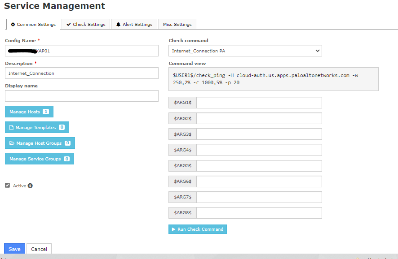Go to the Misc Settings tab

[177, 24]
